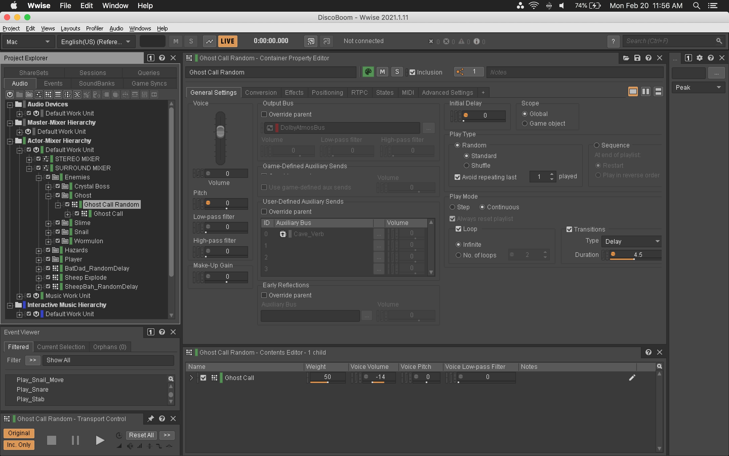Toggle the Original button in Transport Control

click(x=19, y=433)
